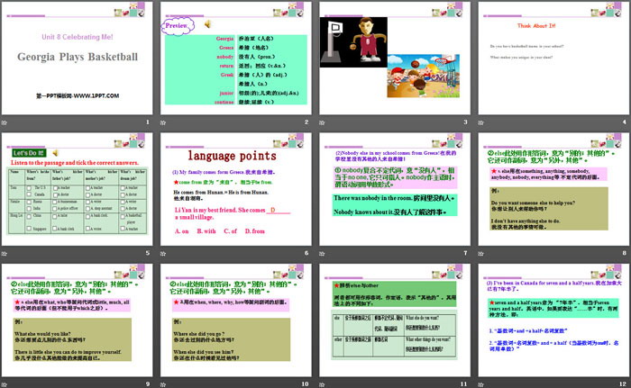
Task: Select slide 4 titled Think About It!
Action: (x=553, y=59)
